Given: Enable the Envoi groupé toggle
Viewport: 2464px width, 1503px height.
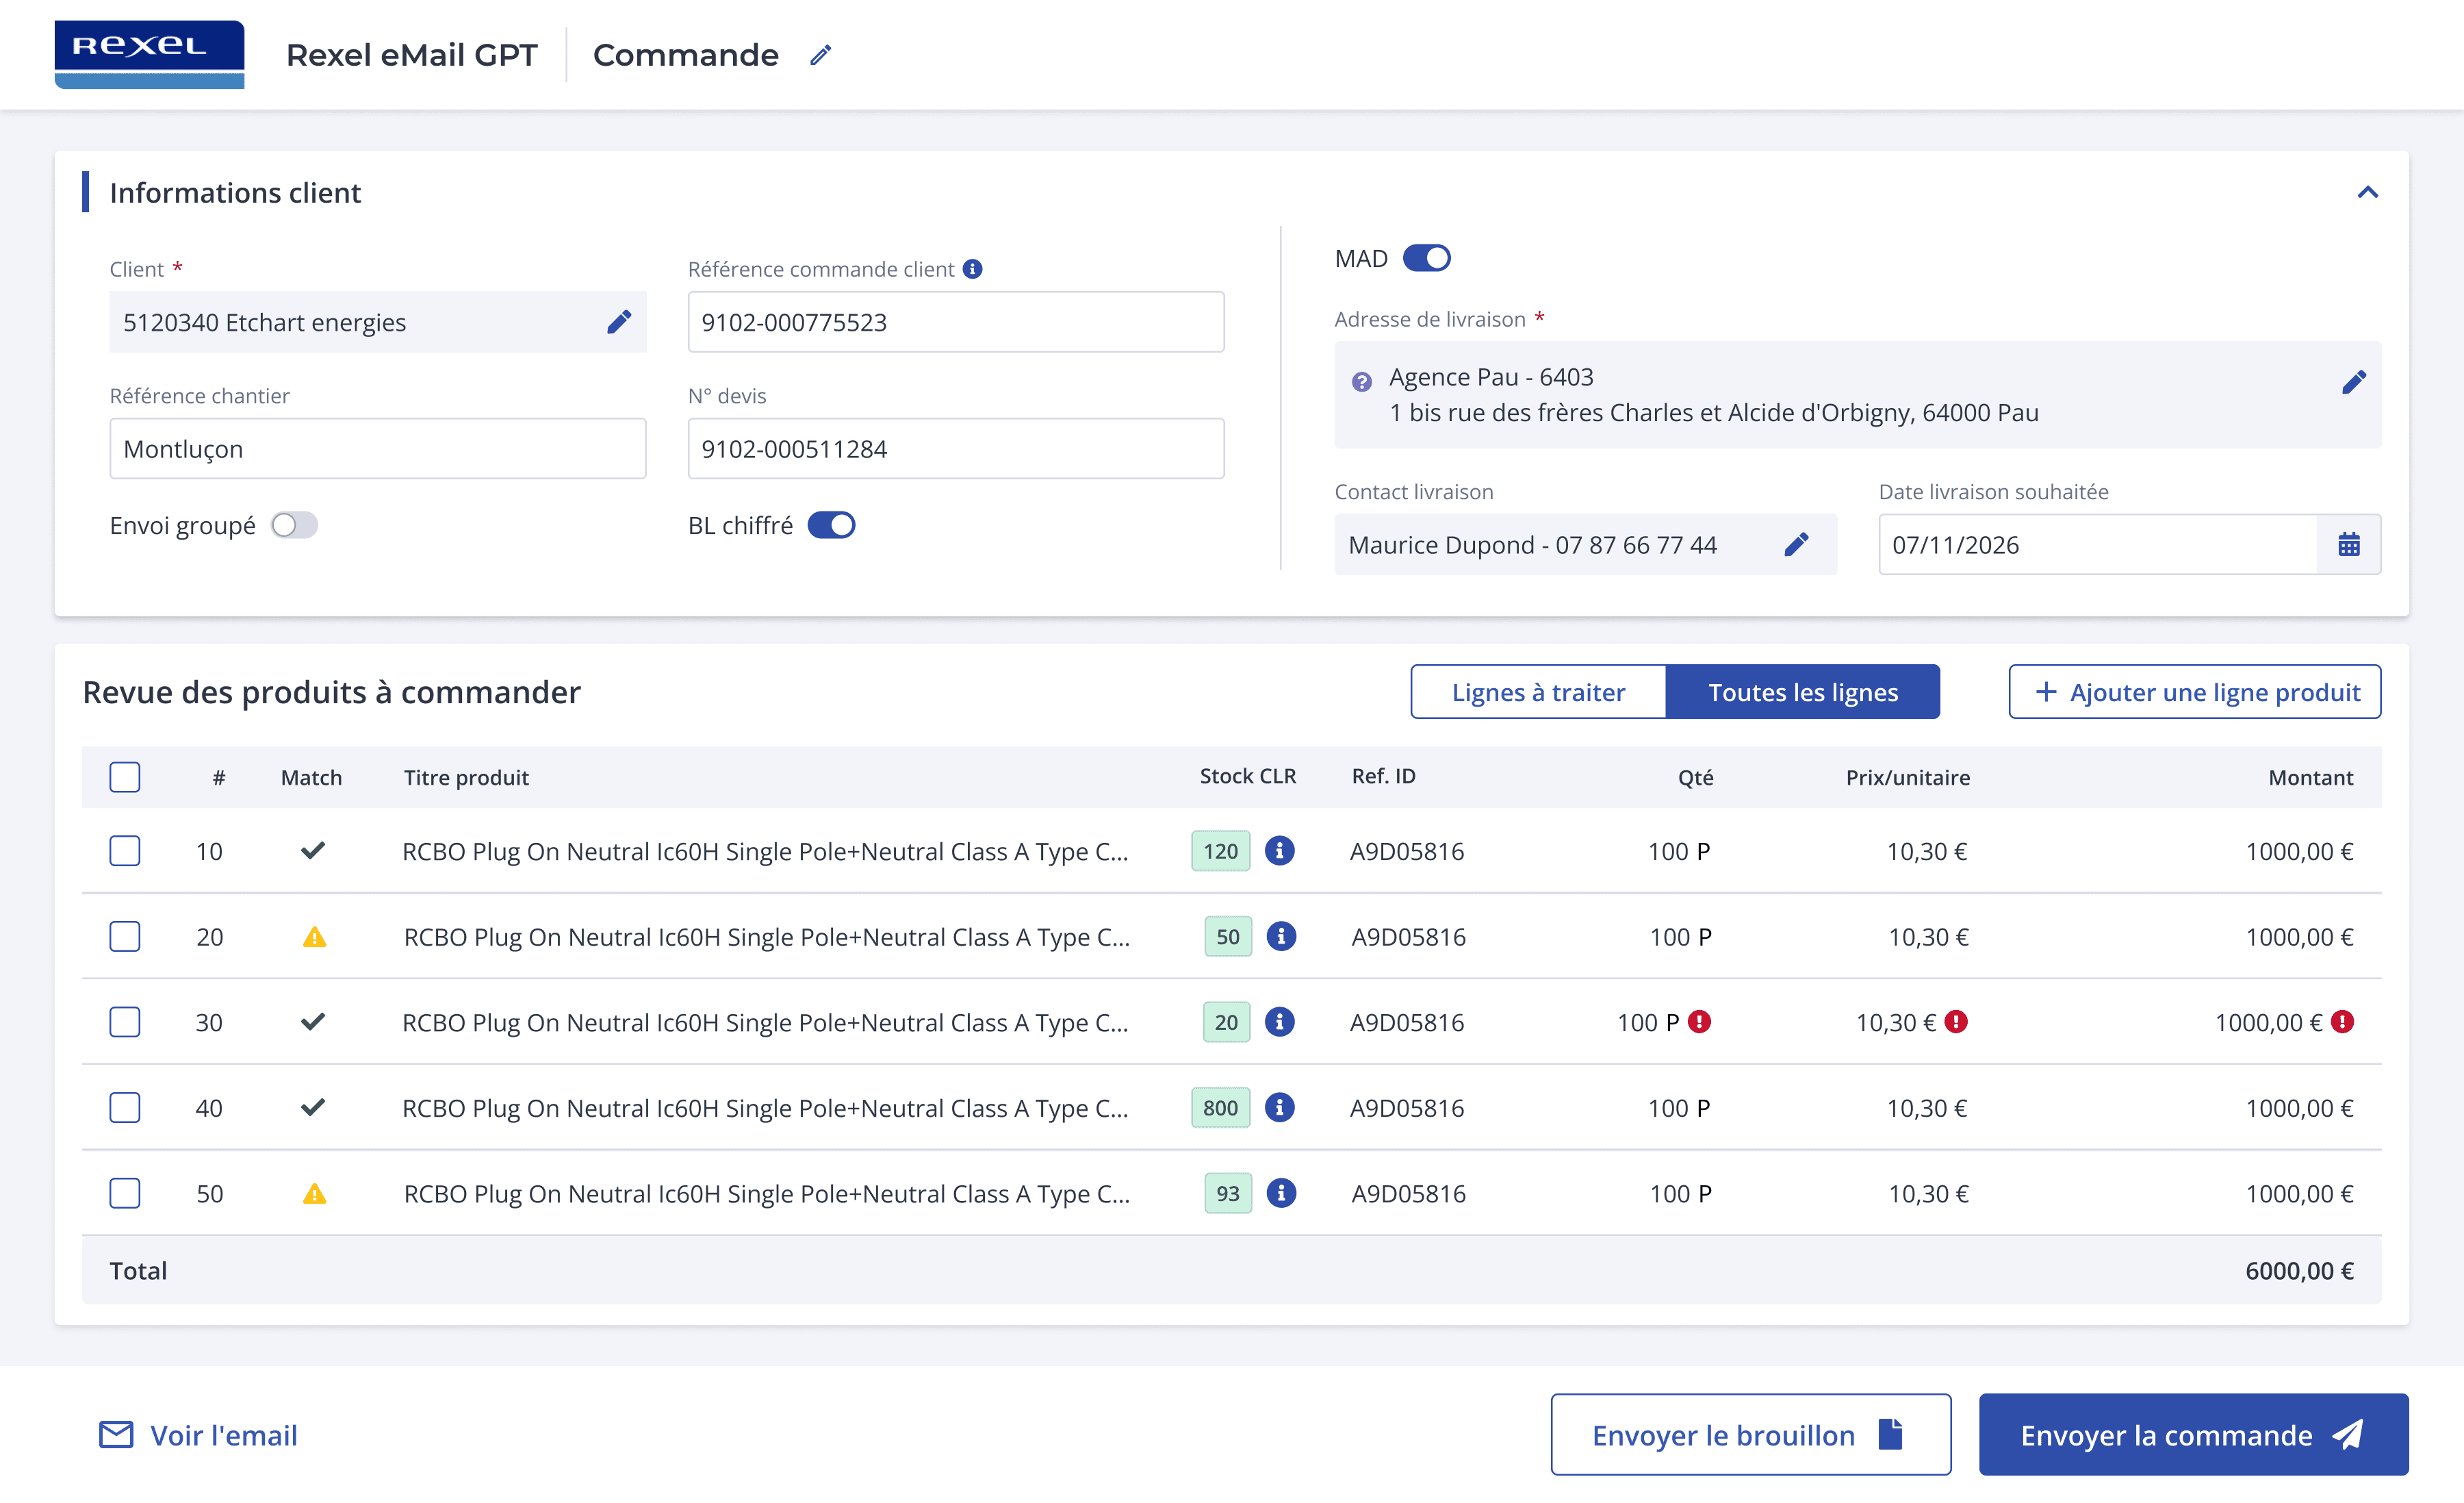Looking at the screenshot, I should [294, 525].
